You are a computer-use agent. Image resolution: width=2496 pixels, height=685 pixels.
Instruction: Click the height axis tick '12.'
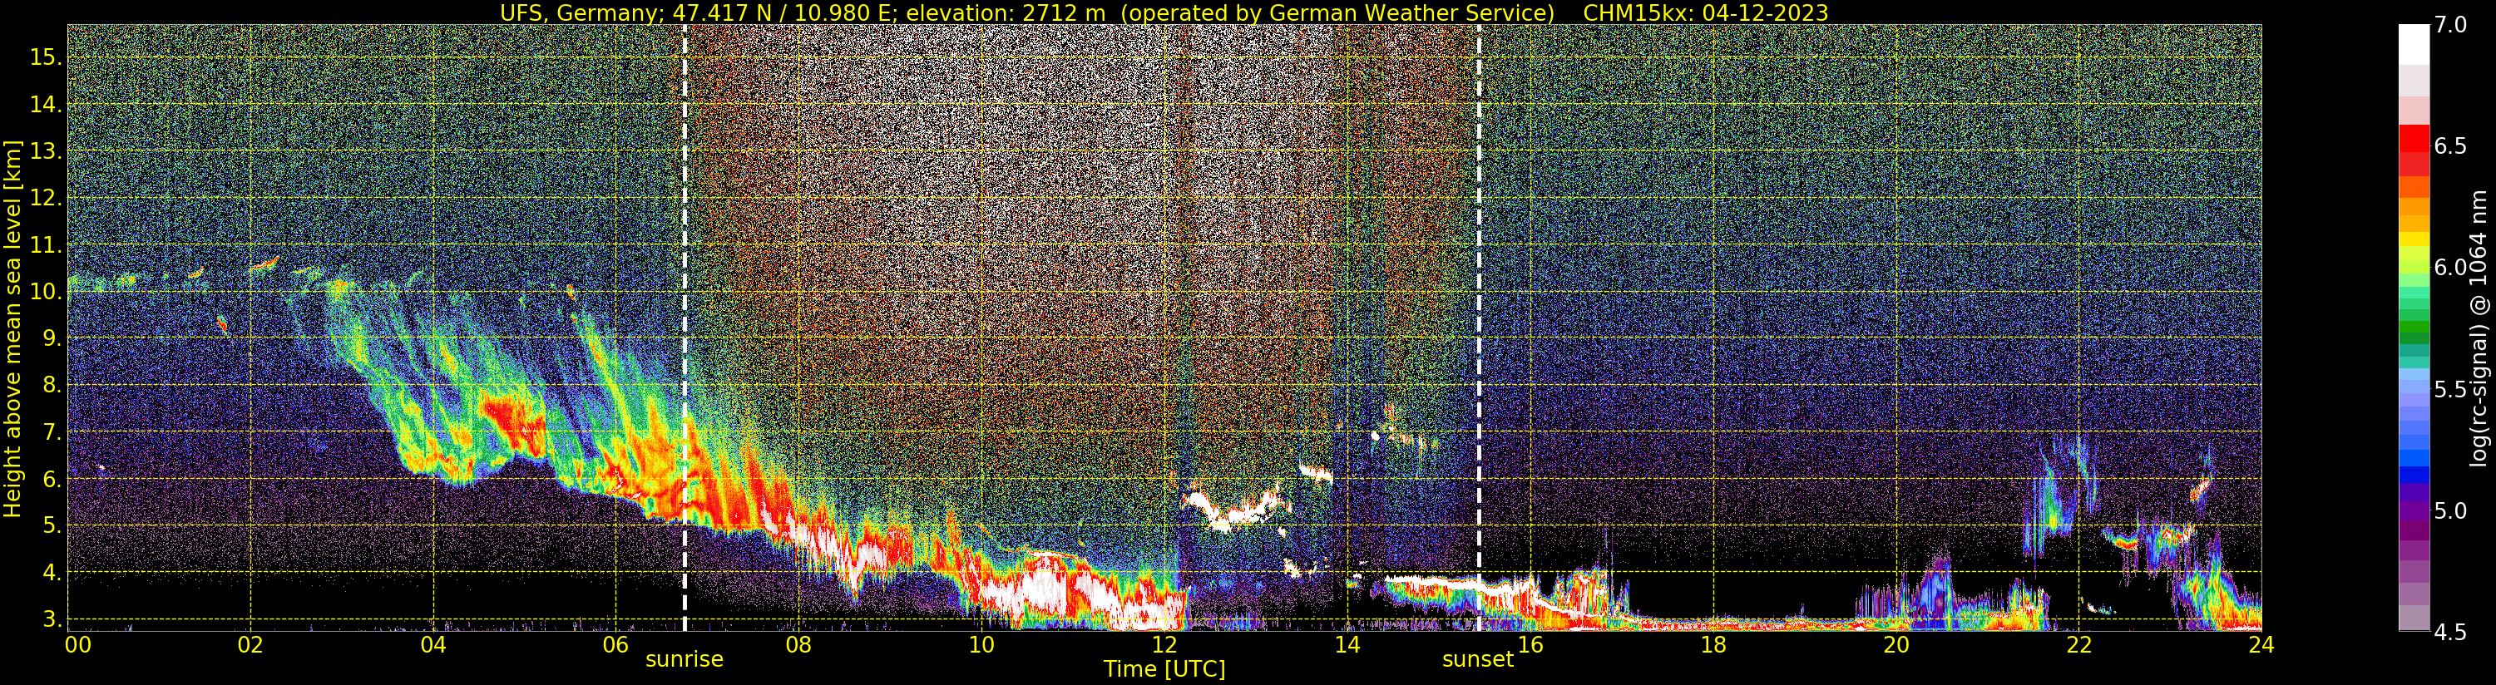point(46,198)
